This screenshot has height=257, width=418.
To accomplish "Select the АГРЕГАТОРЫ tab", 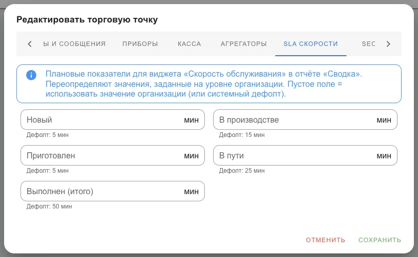I will (243, 44).
